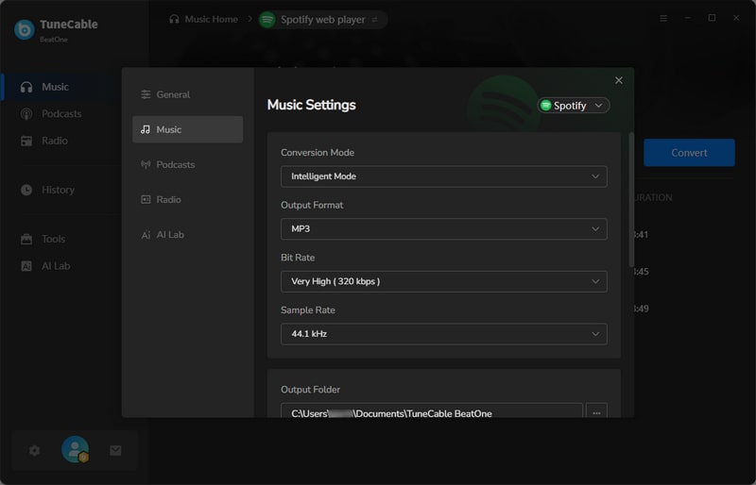The width and height of the screenshot is (756, 485).
Task: Click the settings dialog scrollbar
Action: click(631, 199)
